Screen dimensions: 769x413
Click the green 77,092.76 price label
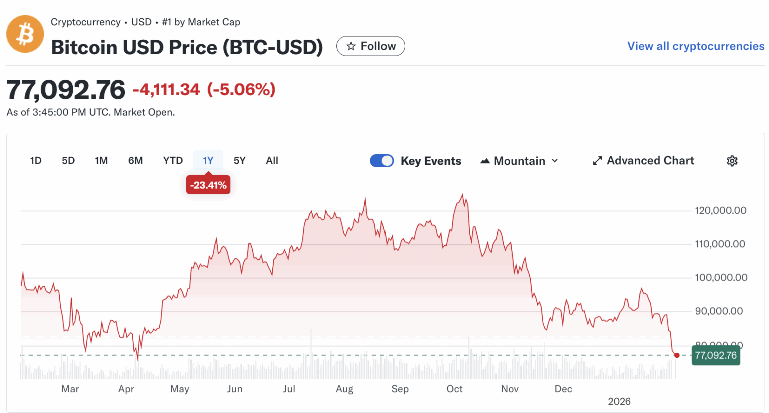pyautogui.click(x=715, y=355)
